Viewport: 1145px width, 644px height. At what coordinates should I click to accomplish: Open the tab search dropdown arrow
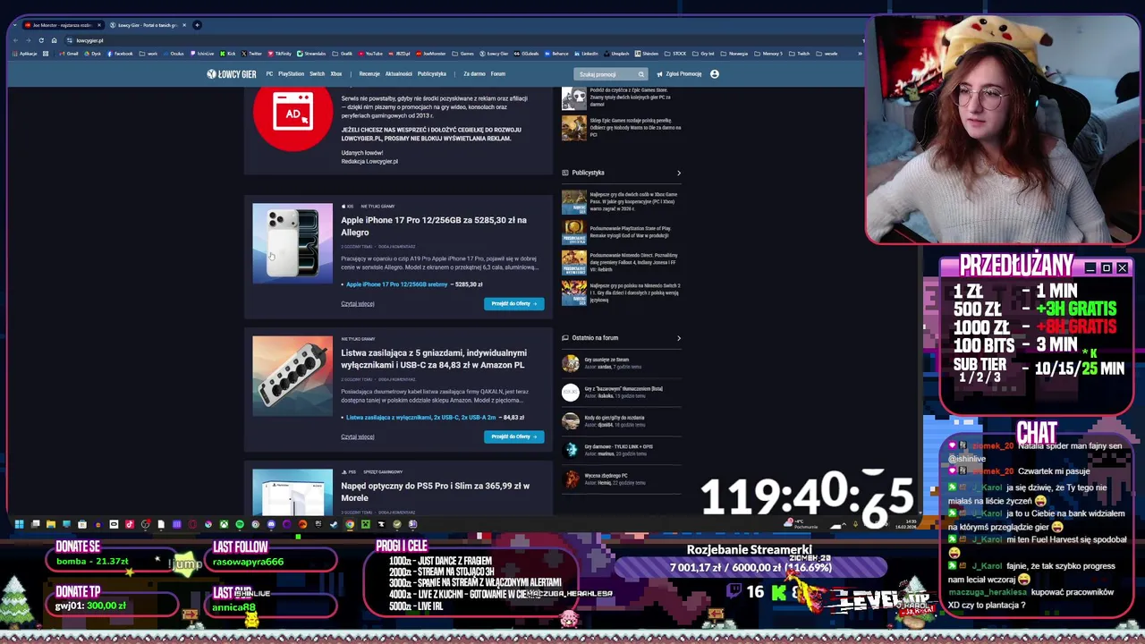coord(15,25)
